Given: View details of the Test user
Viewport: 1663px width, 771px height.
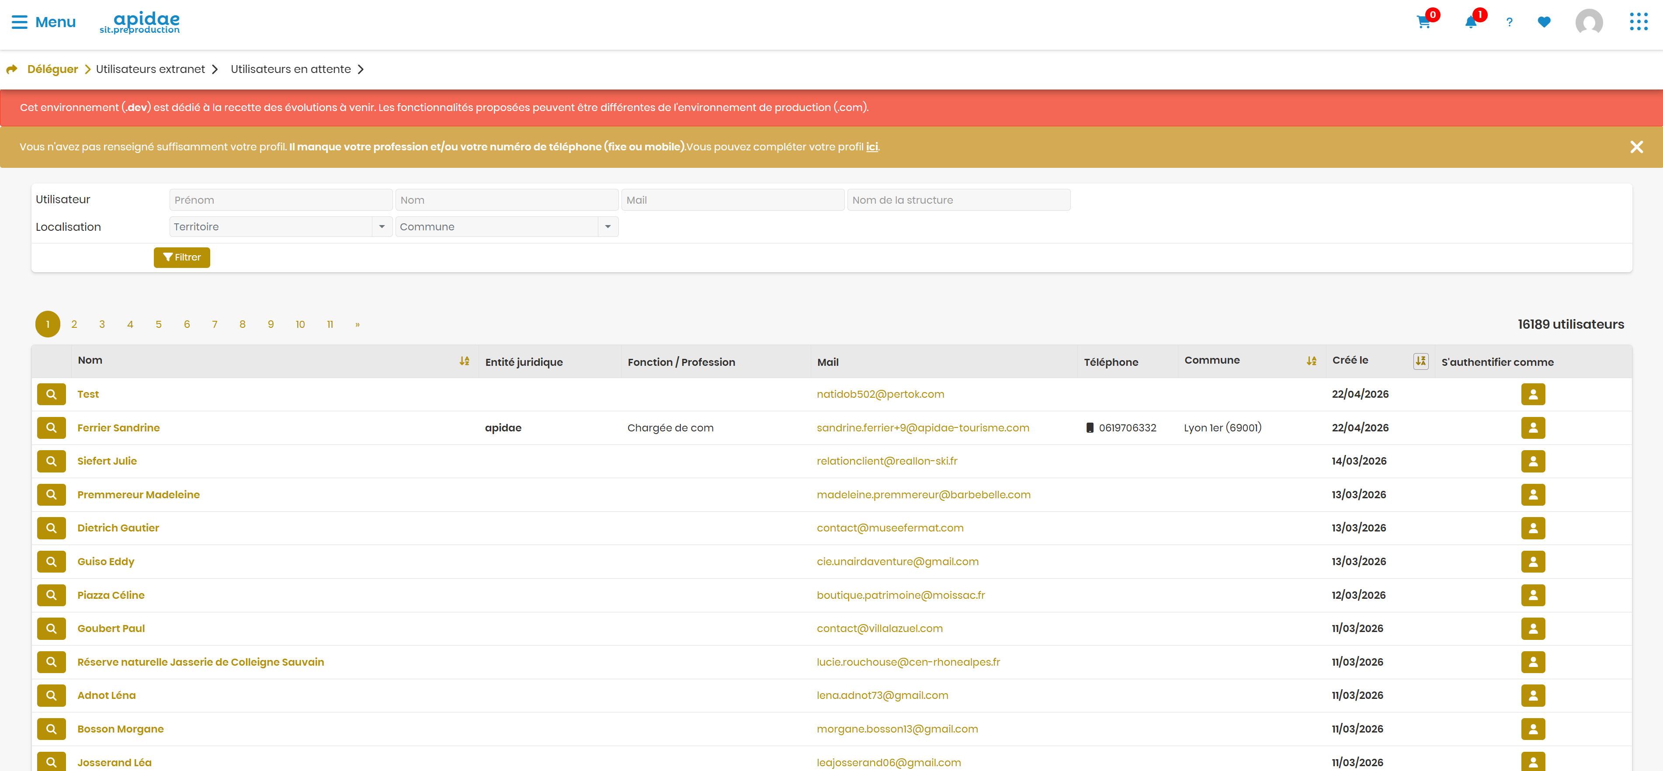Looking at the screenshot, I should click(52, 395).
